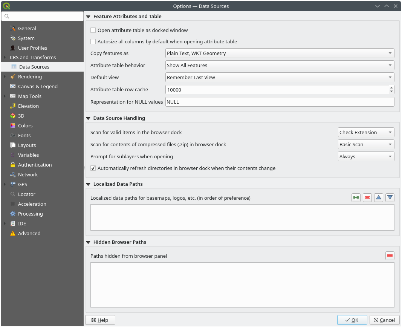This screenshot has width=402, height=332.
Task: Open the Attribute table behavior dropdown
Action: (x=280, y=65)
